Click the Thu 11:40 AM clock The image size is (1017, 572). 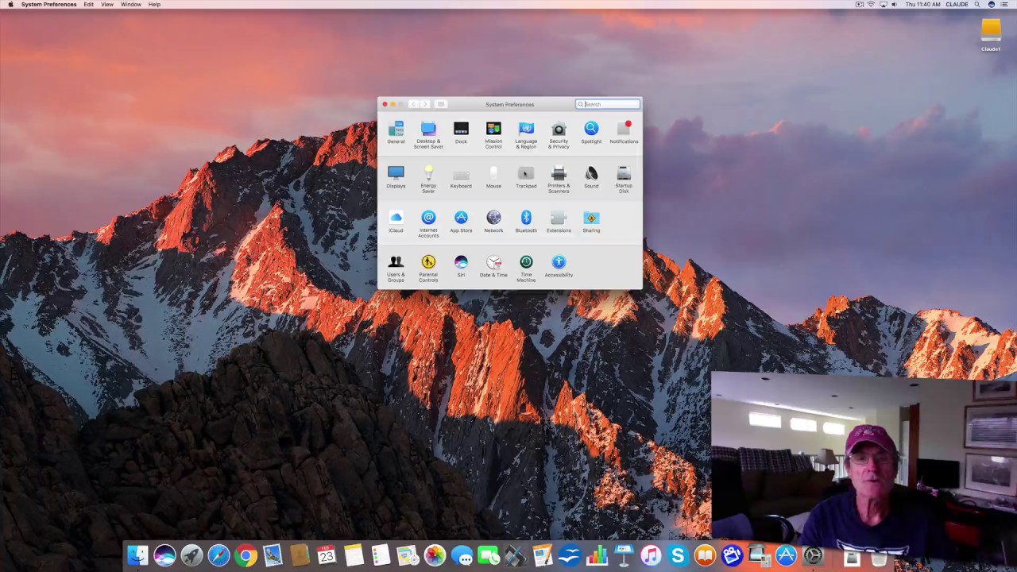(x=922, y=5)
